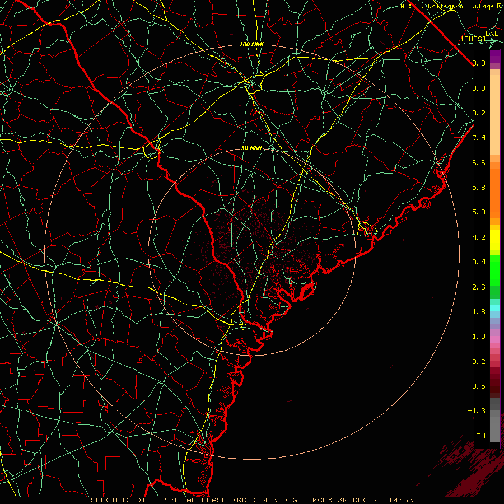The height and width of the screenshot is (504, 504).
Task: Click the 1.8 scale value
Action: (x=479, y=312)
